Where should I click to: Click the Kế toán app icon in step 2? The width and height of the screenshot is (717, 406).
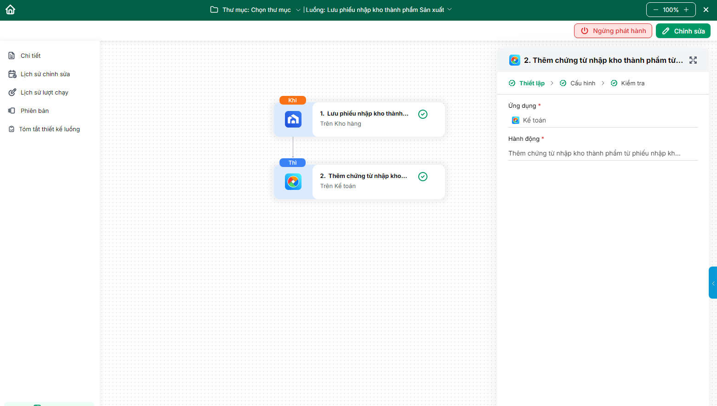[x=293, y=182]
